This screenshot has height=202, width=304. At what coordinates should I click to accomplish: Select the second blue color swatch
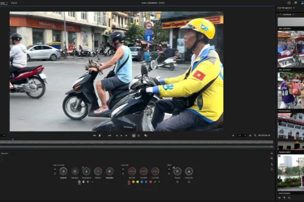(x=146, y=182)
